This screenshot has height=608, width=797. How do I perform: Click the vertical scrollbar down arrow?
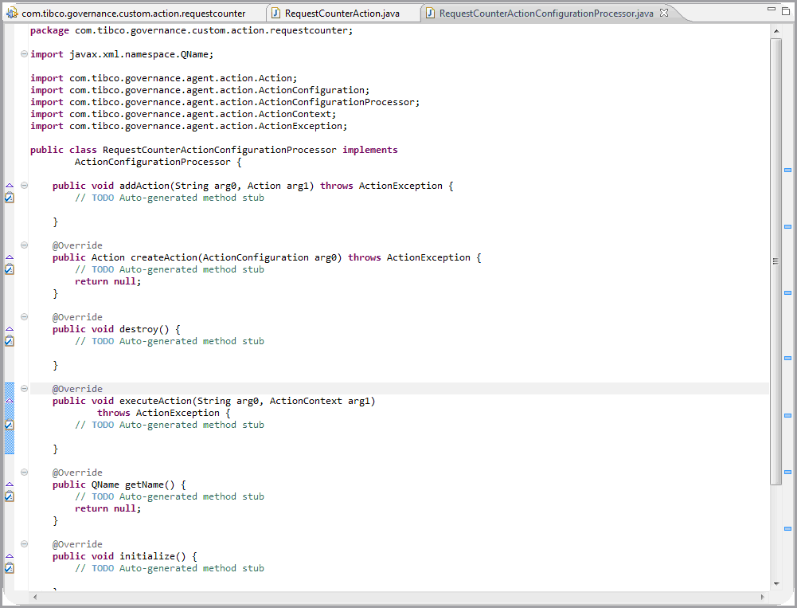[776, 583]
